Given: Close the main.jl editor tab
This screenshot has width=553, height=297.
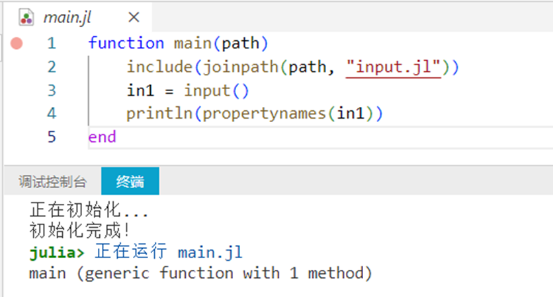Looking at the screenshot, I should 134,17.
